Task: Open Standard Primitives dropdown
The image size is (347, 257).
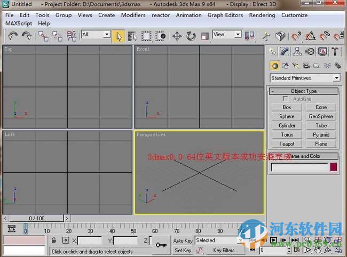Action: [305, 78]
